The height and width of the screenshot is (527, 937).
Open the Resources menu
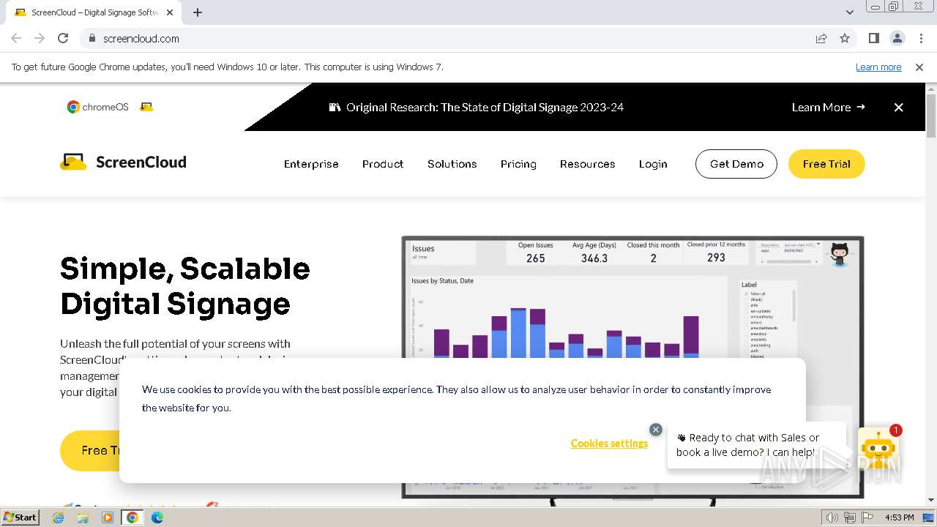[x=588, y=164]
